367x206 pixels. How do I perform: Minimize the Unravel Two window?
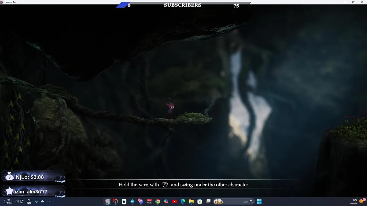click(x=345, y=2)
